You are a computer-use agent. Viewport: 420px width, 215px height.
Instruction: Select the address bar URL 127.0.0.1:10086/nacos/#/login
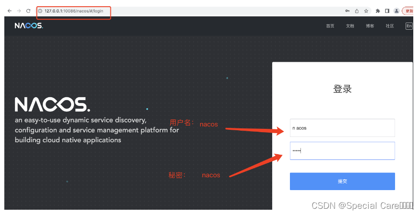[74, 11]
